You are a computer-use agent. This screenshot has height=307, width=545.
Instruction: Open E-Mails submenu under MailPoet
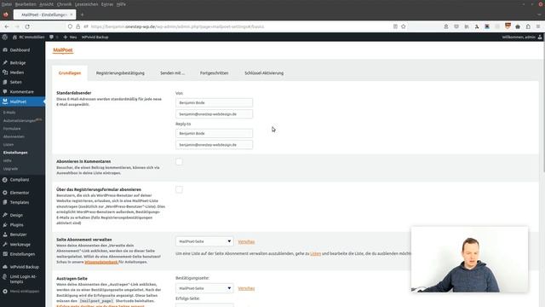9,113
